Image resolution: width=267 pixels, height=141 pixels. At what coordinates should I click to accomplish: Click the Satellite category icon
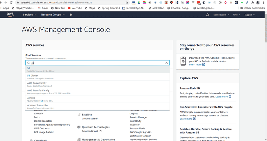(x=79, y=115)
